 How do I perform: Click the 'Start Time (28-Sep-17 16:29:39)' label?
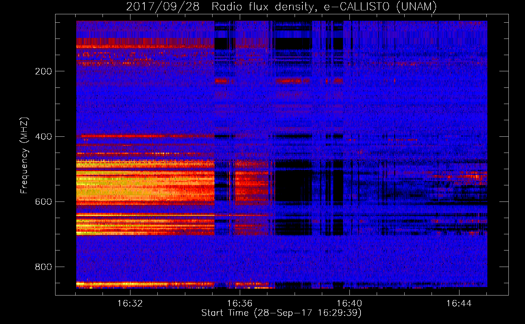pos(281,313)
